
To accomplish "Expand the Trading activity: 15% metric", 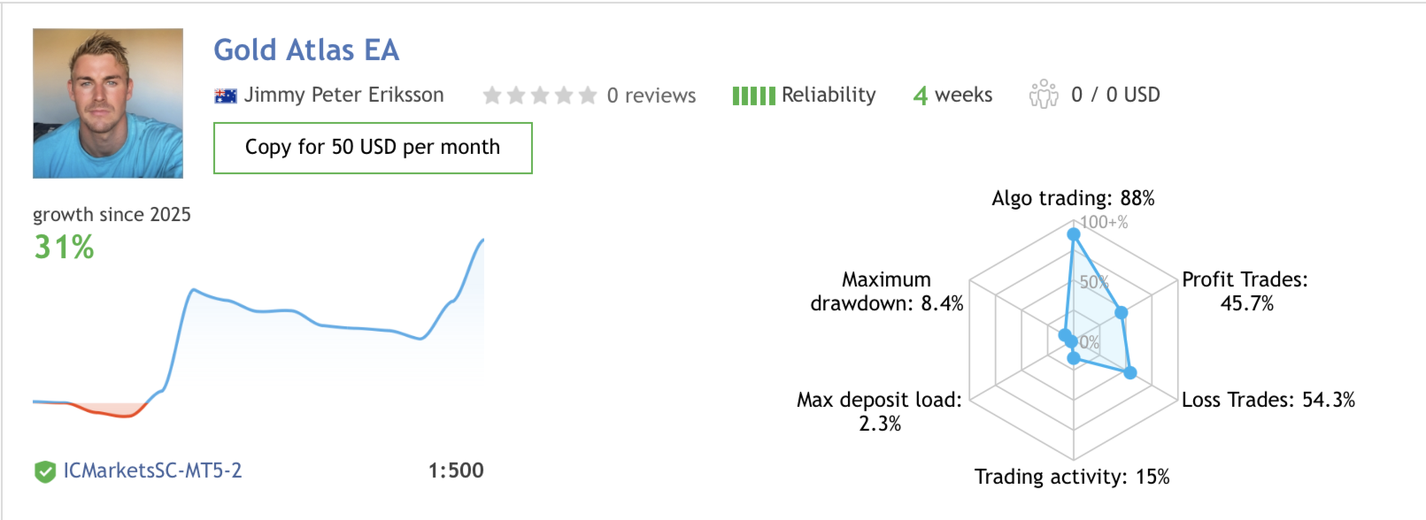I will click(1074, 475).
